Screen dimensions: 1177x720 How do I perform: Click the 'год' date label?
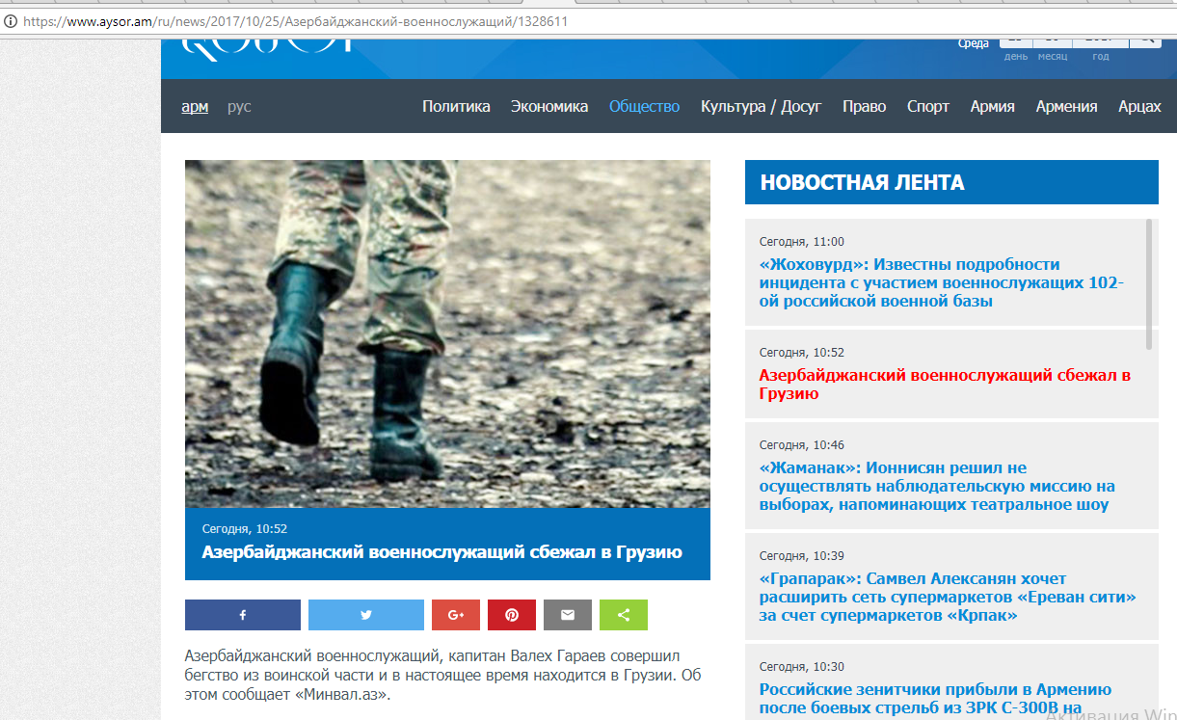pos(1101,57)
